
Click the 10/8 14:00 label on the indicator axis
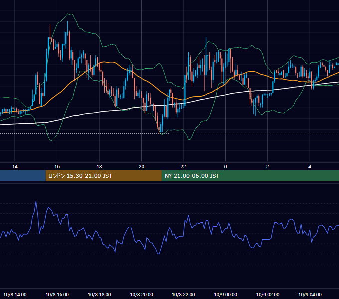pos(15,294)
